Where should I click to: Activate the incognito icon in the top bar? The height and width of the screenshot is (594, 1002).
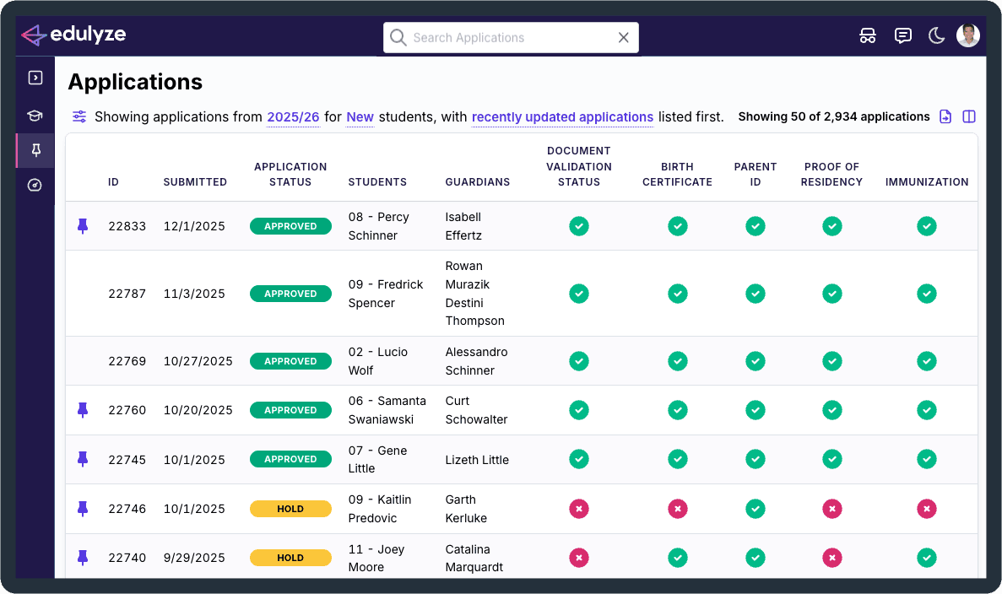pyautogui.click(x=868, y=35)
